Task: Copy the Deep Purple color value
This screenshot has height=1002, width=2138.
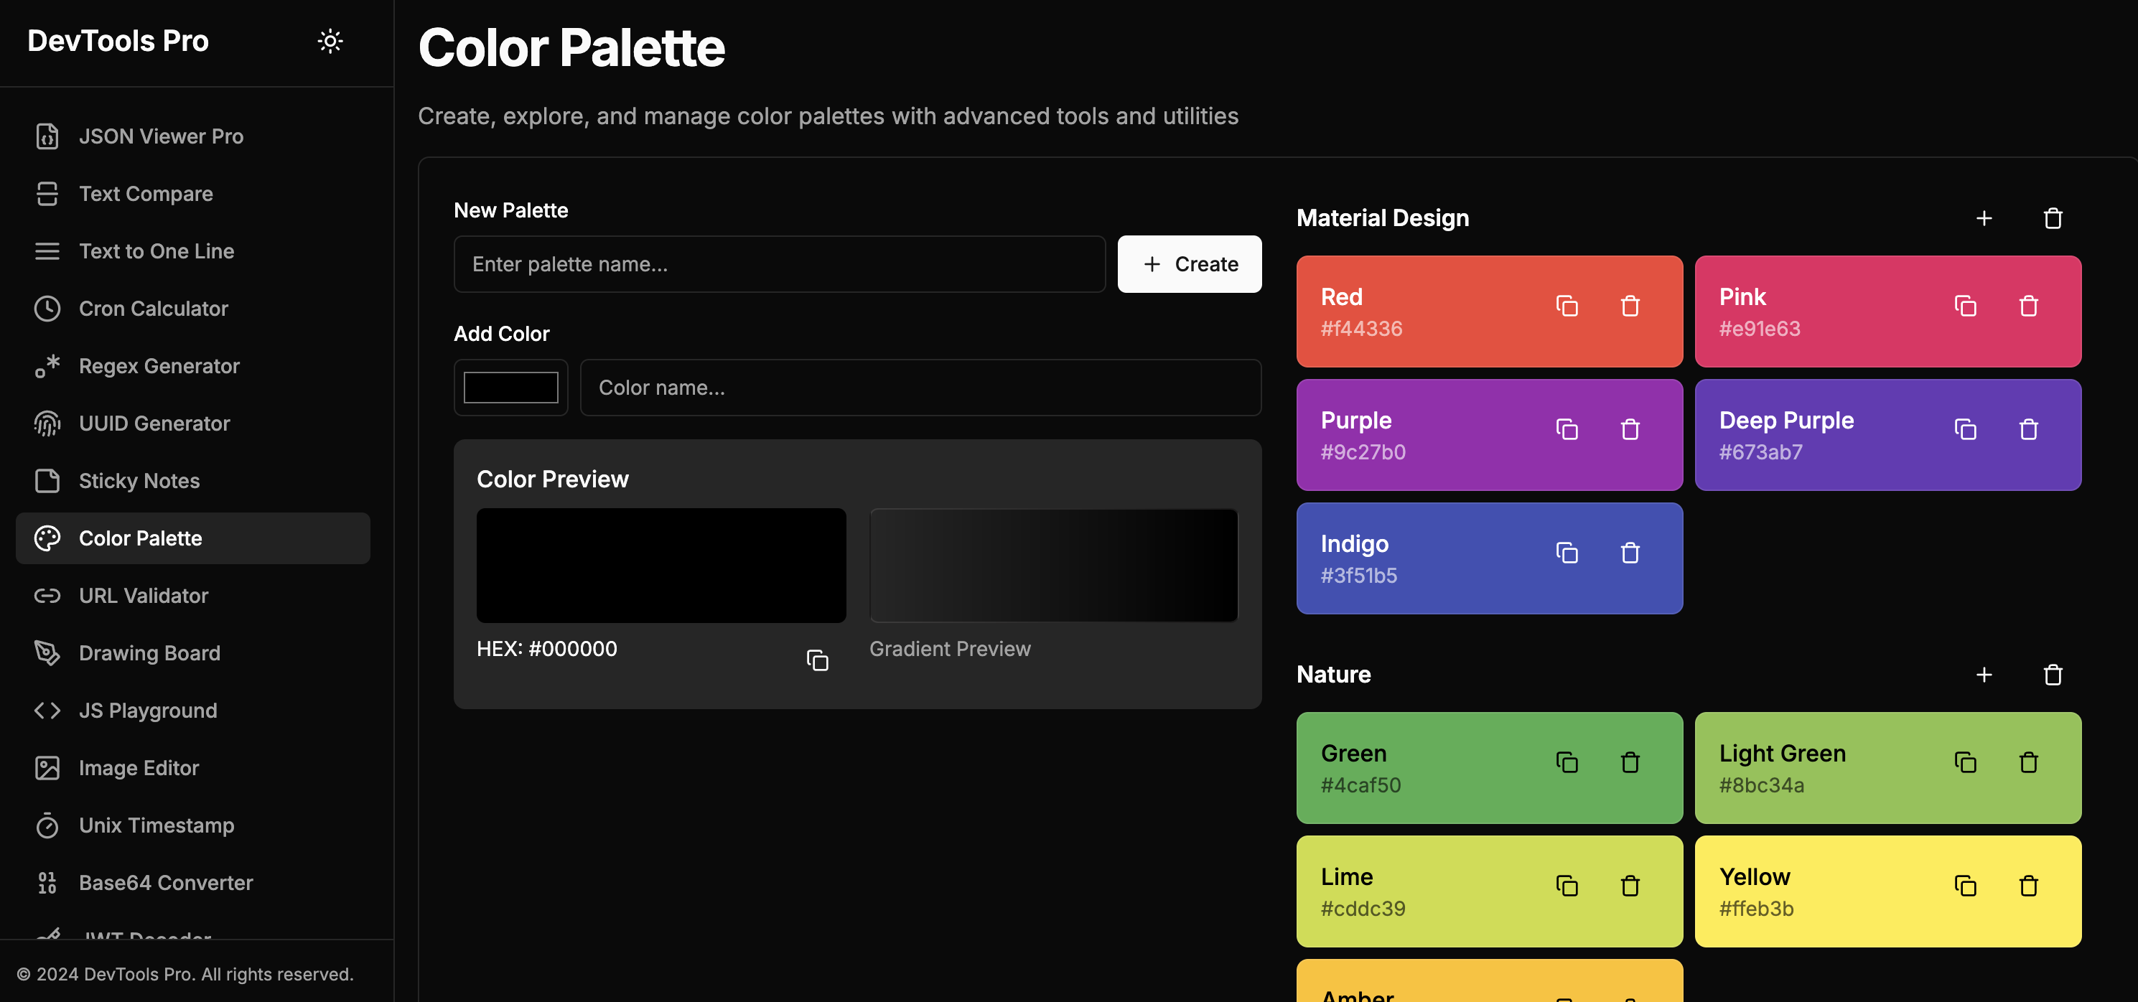Action: tap(1964, 430)
